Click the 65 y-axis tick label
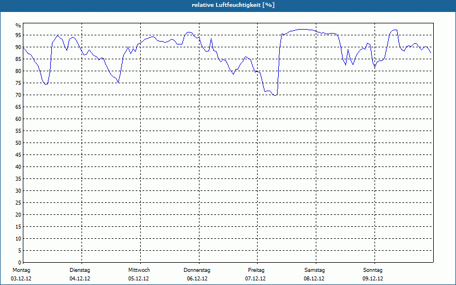Screen dimensions: 456x285 pos(18,107)
